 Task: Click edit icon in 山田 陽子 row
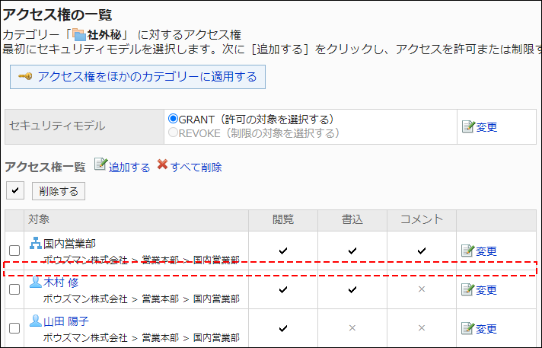(x=467, y=328)
